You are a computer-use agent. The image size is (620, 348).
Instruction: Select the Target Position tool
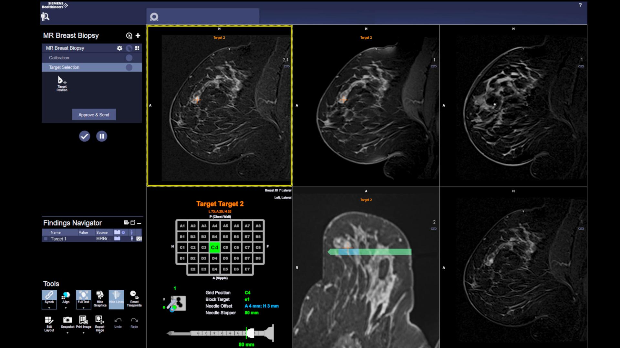62,83
